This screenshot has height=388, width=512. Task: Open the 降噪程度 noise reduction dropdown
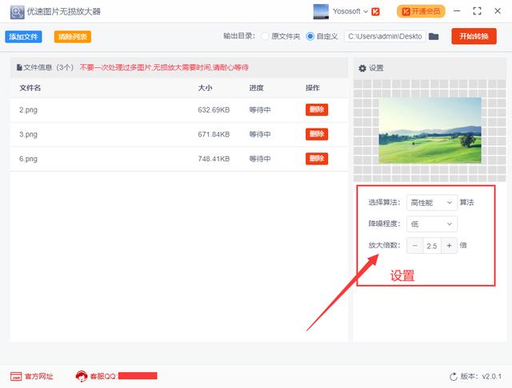(432, 224)
